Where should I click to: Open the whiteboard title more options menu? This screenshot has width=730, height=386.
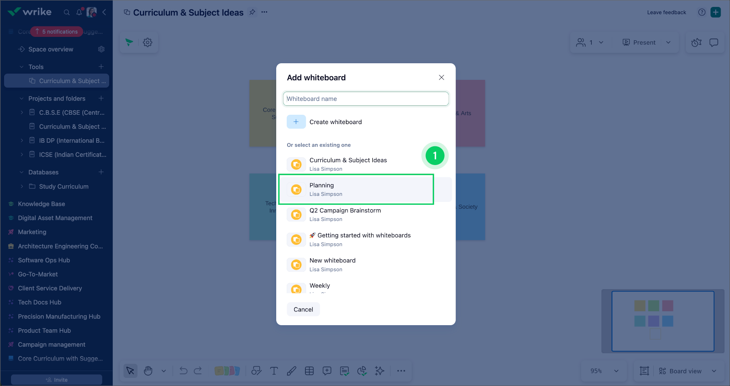[264, 12]
